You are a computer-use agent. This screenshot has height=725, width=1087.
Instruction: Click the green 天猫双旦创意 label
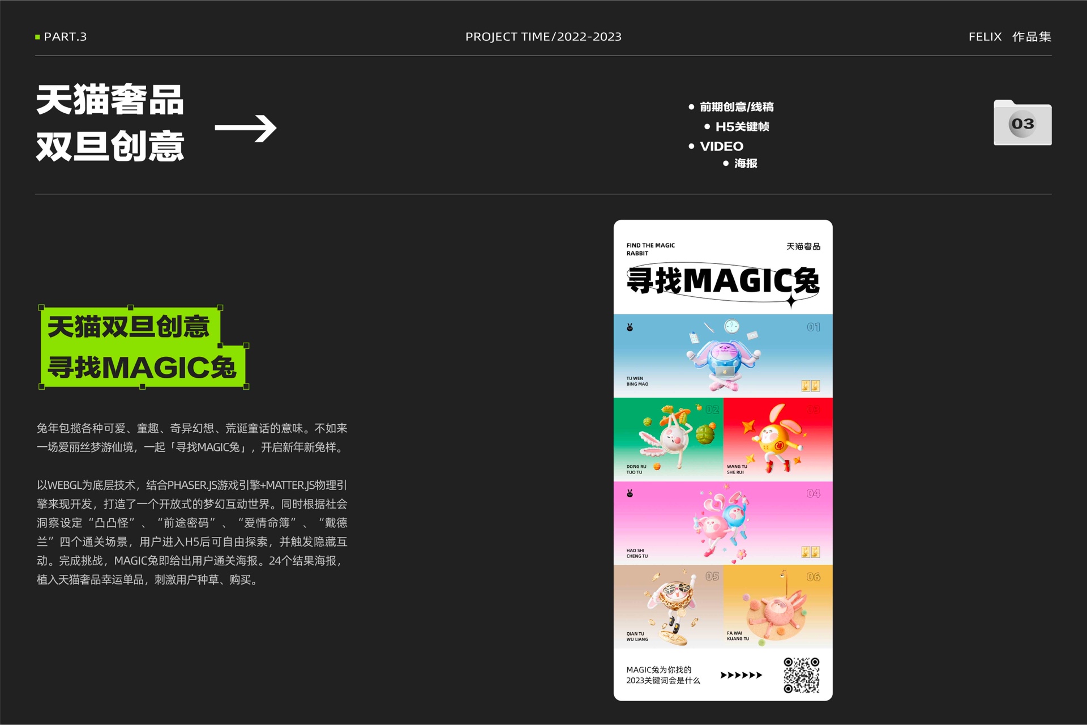(x=130, y=327)
